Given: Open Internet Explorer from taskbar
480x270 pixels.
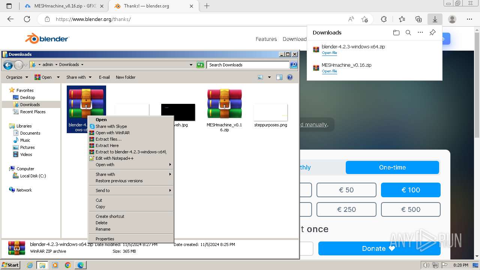Looking at the screenshot, I should point(30,265).
